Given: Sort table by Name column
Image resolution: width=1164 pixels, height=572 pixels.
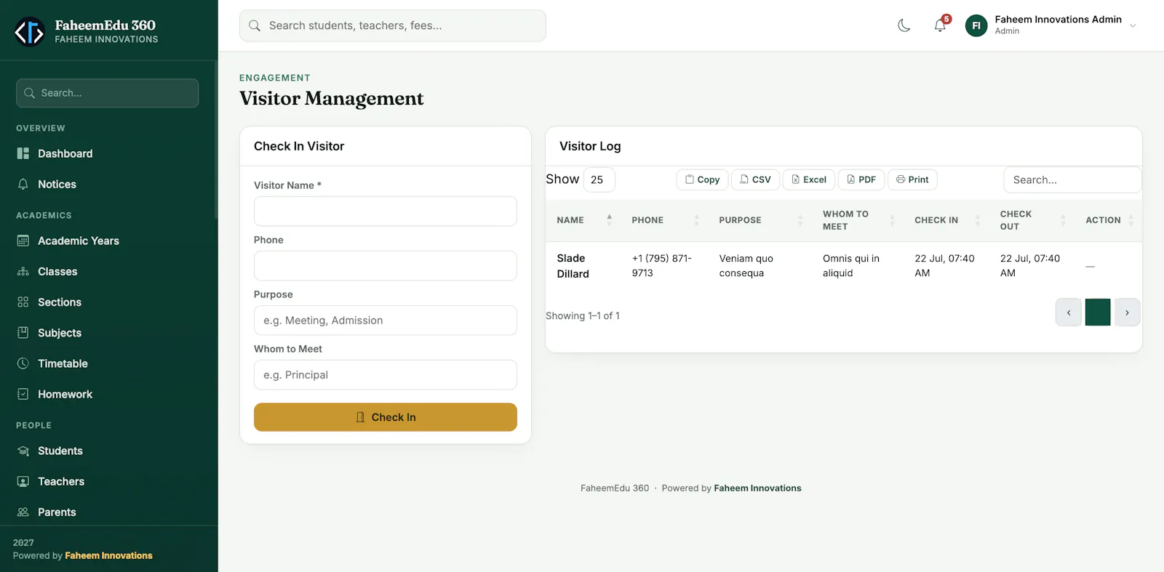Looking at the screenshot, I should click(583, 220).
